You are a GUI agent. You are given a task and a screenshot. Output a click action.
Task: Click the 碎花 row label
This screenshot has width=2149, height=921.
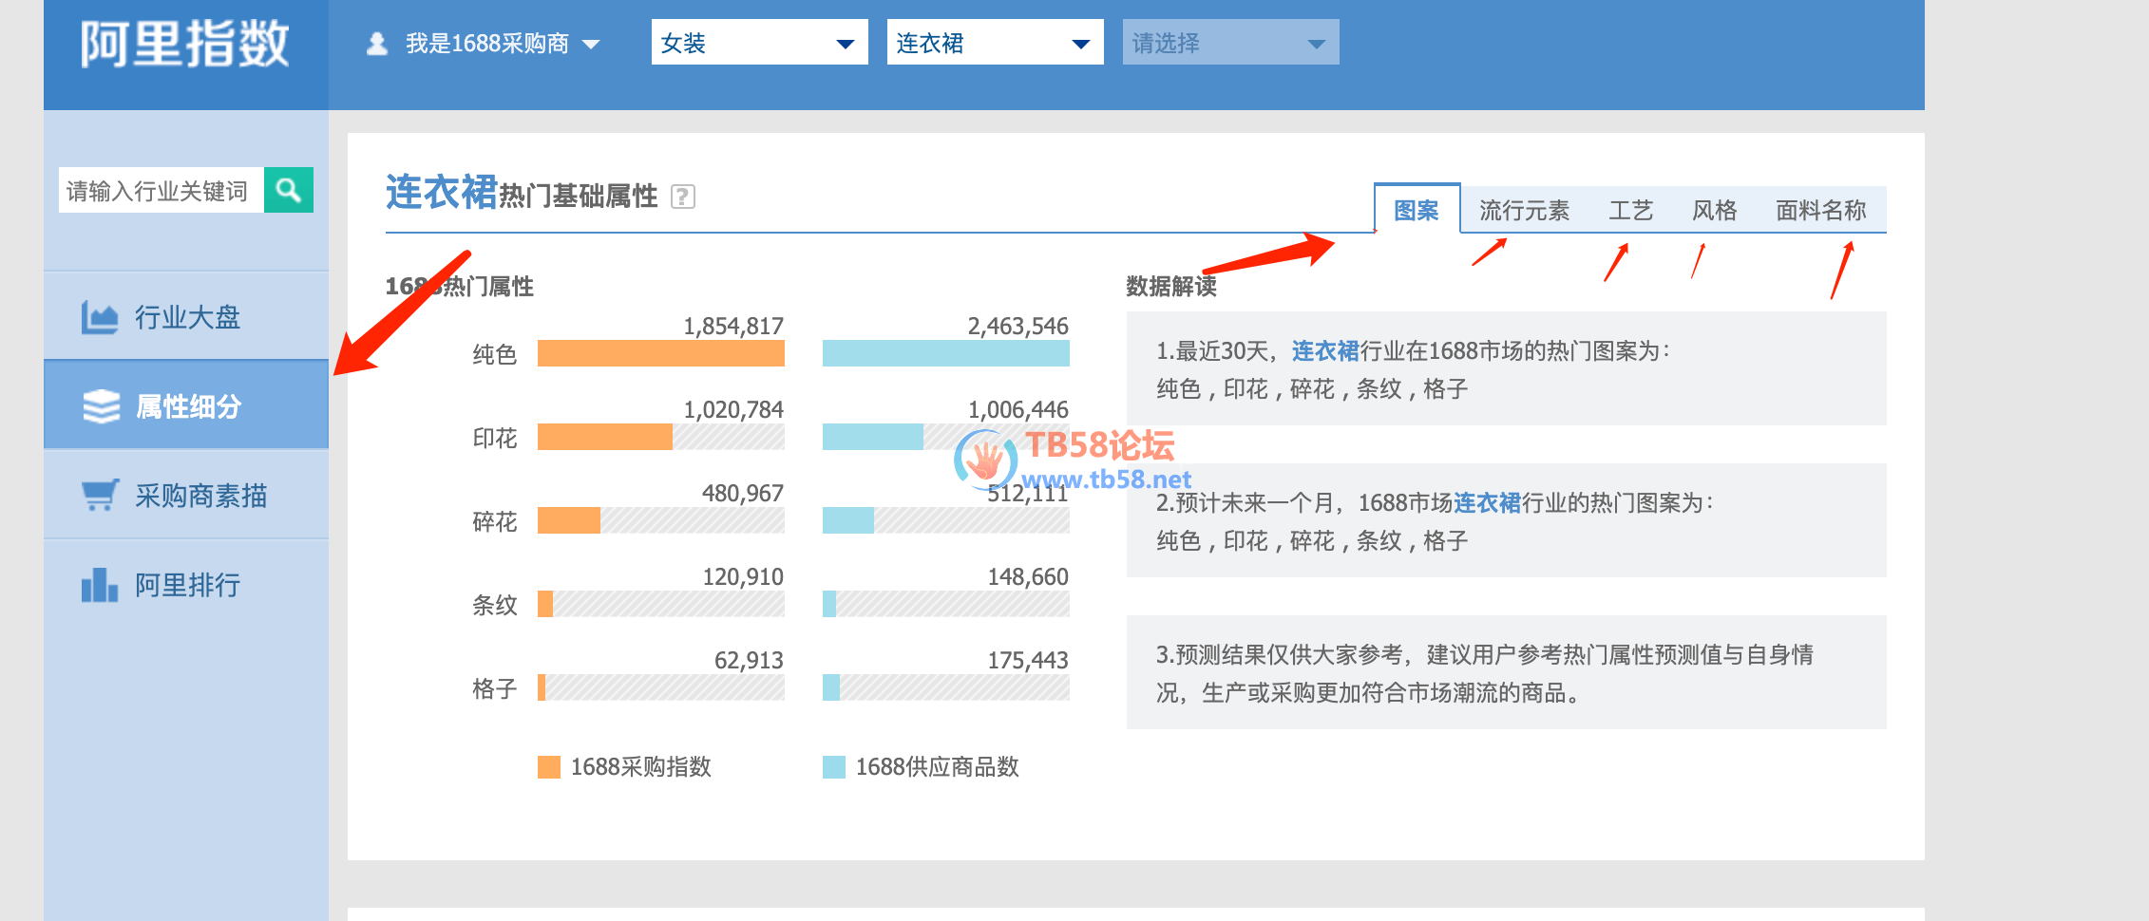click(x=495, y=522)
